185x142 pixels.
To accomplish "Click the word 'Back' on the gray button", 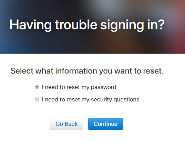I will tap(71, 124).
